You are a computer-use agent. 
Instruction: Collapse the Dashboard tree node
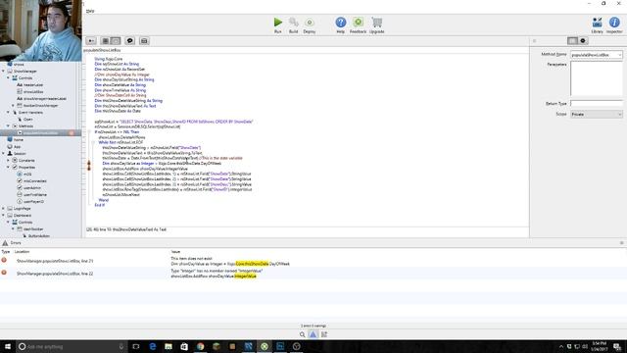click(x=4, y=215)
